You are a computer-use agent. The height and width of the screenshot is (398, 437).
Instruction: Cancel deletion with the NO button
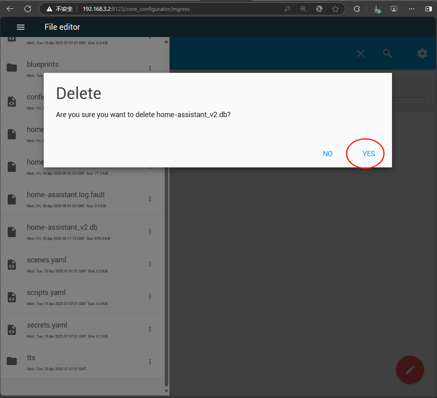coord(327,153)
